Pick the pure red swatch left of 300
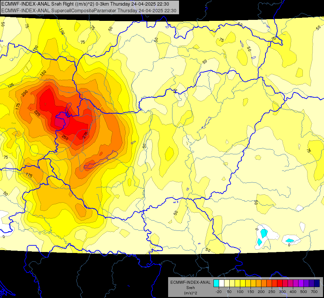324x298 pixels. pos(280,283)
